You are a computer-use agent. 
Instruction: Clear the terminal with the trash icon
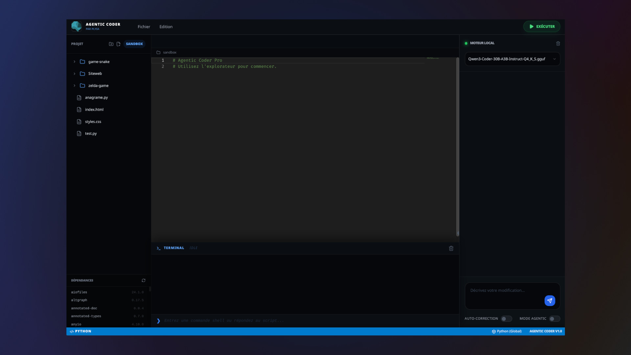click(x=451, y=248)
